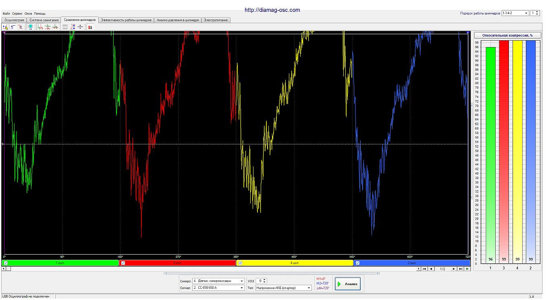Screen dimensions: 546x300
Task: Click the red cylinder 3 compression bar
Action: click(x=504, y=152)
